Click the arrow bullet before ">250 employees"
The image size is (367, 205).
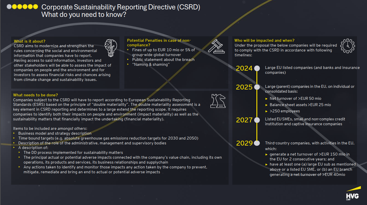[x=267, y=111]
